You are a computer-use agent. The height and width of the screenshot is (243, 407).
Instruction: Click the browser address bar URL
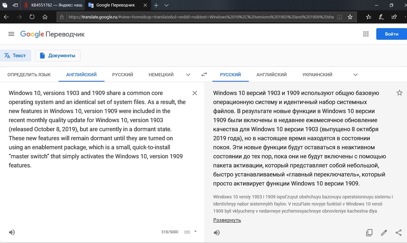pos(201,17)
